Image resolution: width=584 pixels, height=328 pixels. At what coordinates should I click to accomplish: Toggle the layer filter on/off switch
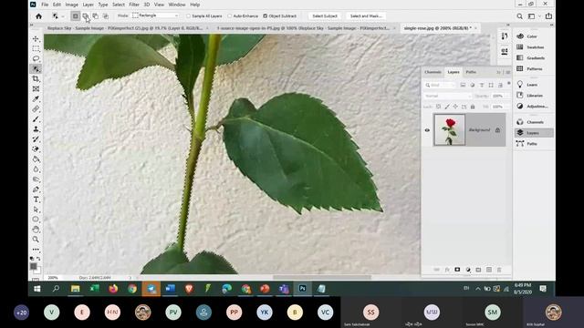tap(509, 84)
